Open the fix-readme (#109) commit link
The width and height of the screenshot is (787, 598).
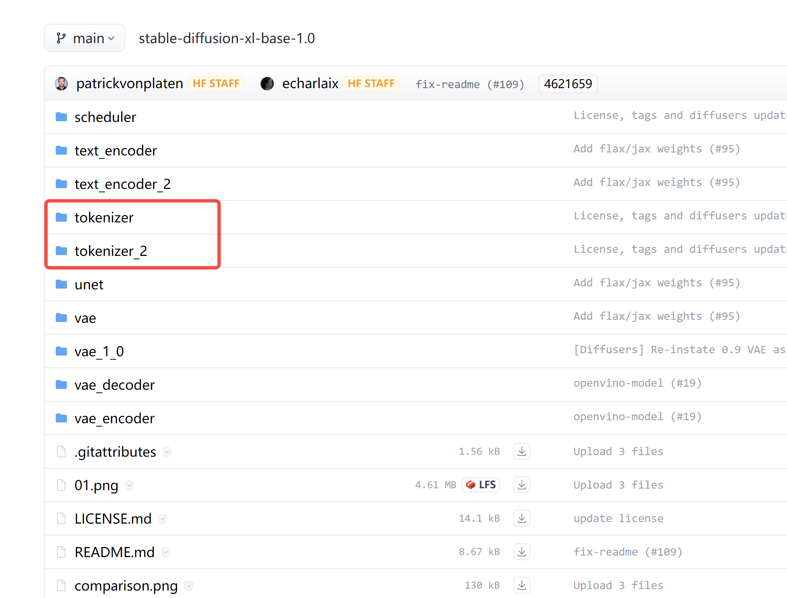[x=470, y=84]
